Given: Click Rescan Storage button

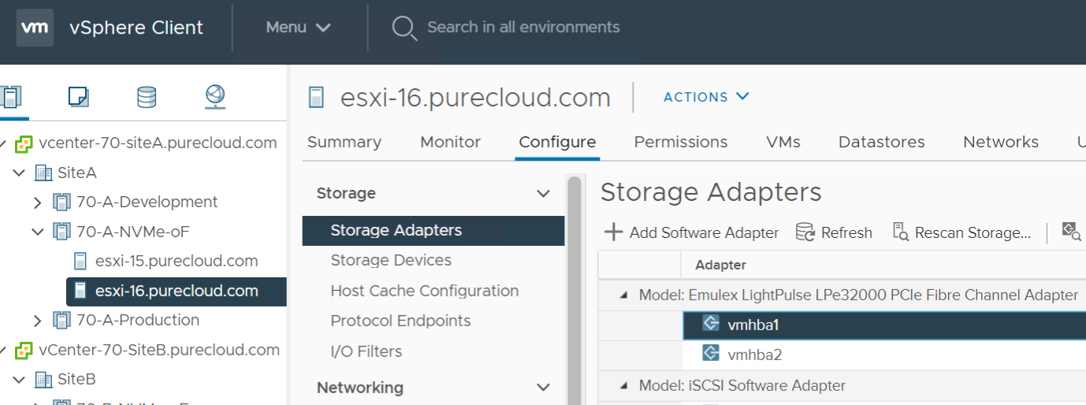Looking at the screenshot, I should [x=961, y=232].
